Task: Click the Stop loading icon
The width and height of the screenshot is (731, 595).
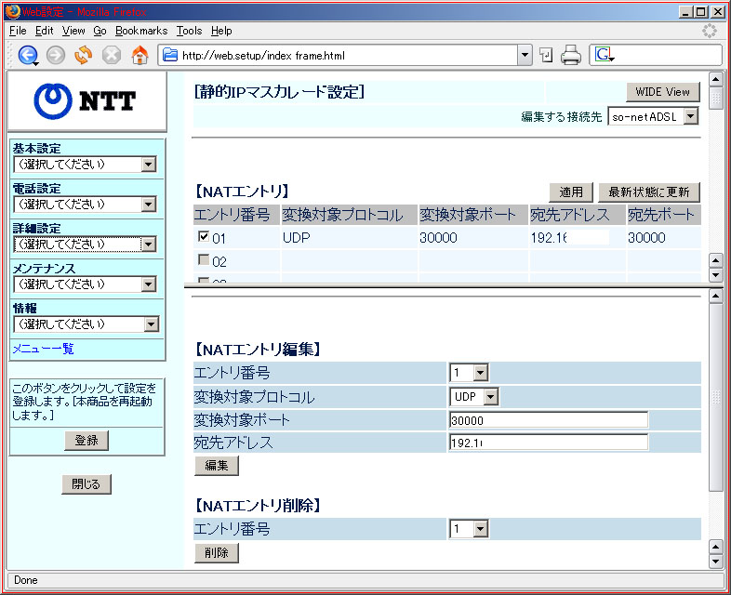Action: tap(112, 55)
